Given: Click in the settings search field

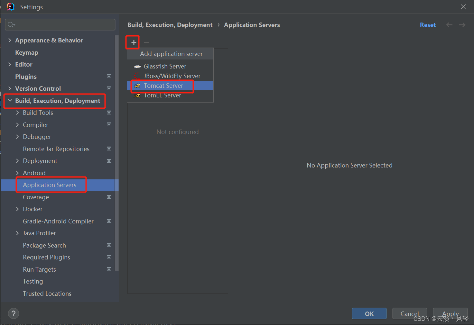Looking at the screenshot, I should point(60,25).
